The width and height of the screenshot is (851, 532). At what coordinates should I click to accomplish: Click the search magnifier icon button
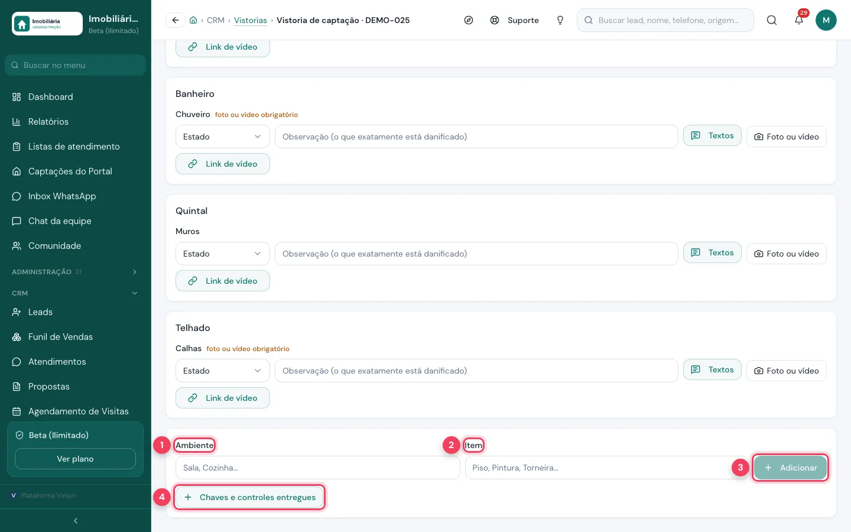pos(772,20)
